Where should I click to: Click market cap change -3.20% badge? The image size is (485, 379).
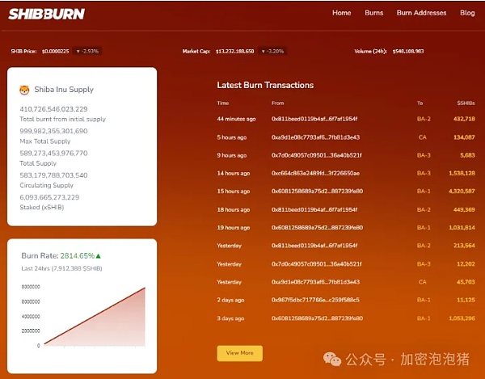(x=272, y=52)
